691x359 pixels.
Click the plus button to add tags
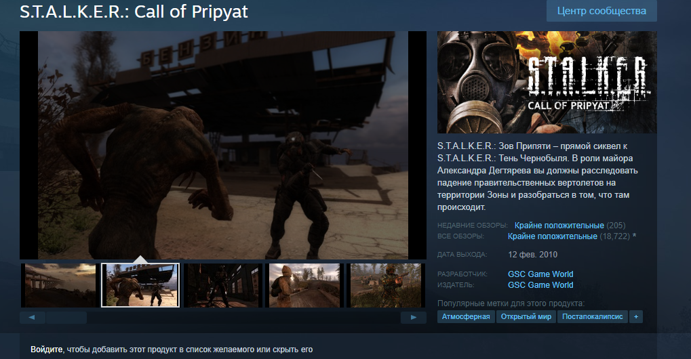(636, 317)
